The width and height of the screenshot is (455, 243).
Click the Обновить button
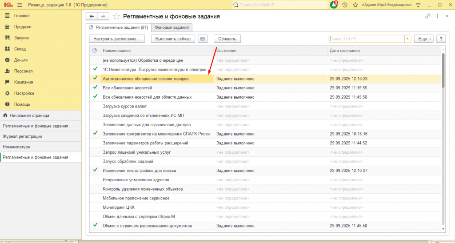point(227,39)
